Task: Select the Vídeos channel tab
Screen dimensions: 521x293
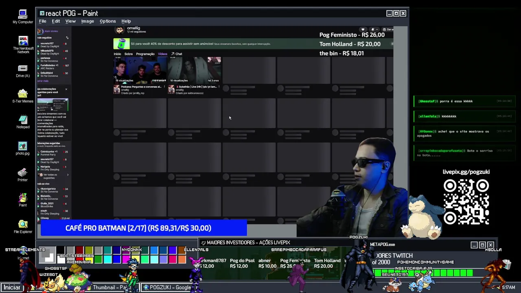Action: tap(162, 54)
